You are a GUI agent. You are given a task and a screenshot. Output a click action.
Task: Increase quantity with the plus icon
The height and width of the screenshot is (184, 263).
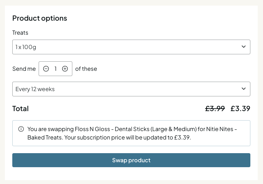(x=65, y=69)
